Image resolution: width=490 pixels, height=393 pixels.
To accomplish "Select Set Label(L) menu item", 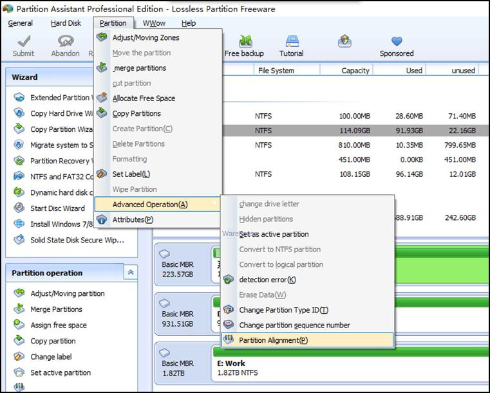I will pyautogui.click(x=131, y=174).
